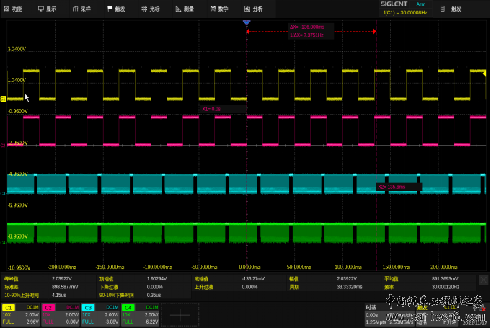
Task: Click the 3.0400V vertical axis label
Action: 17,49
